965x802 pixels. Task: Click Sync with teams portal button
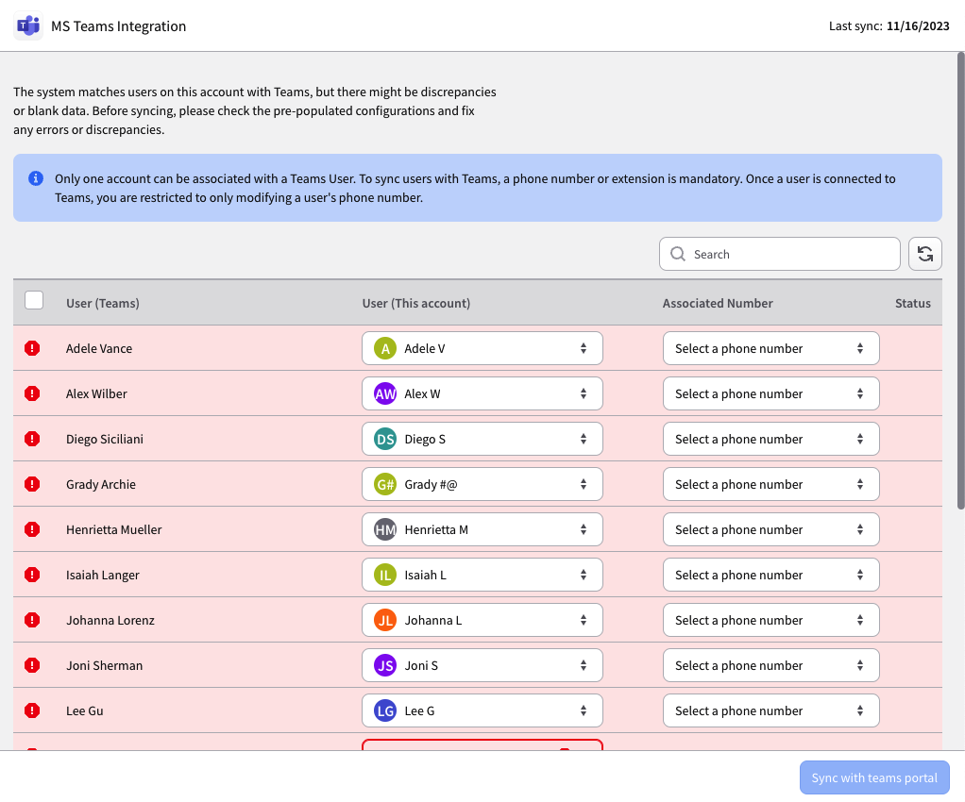point(874,778)
